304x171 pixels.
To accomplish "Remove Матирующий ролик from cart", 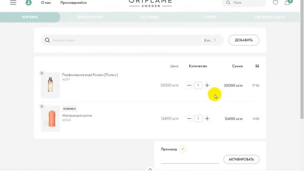I will (x=42, y=106).
